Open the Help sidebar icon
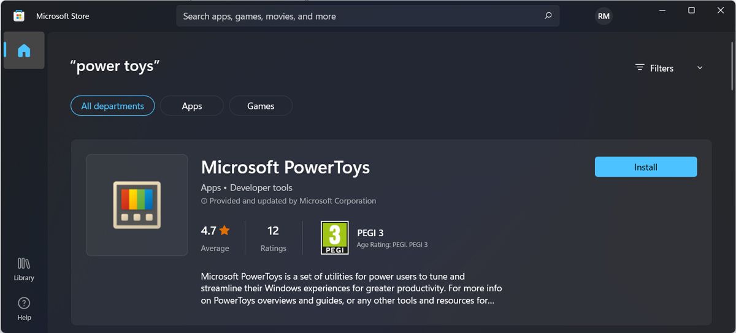736x333 pixels. (x=24, y=308)
